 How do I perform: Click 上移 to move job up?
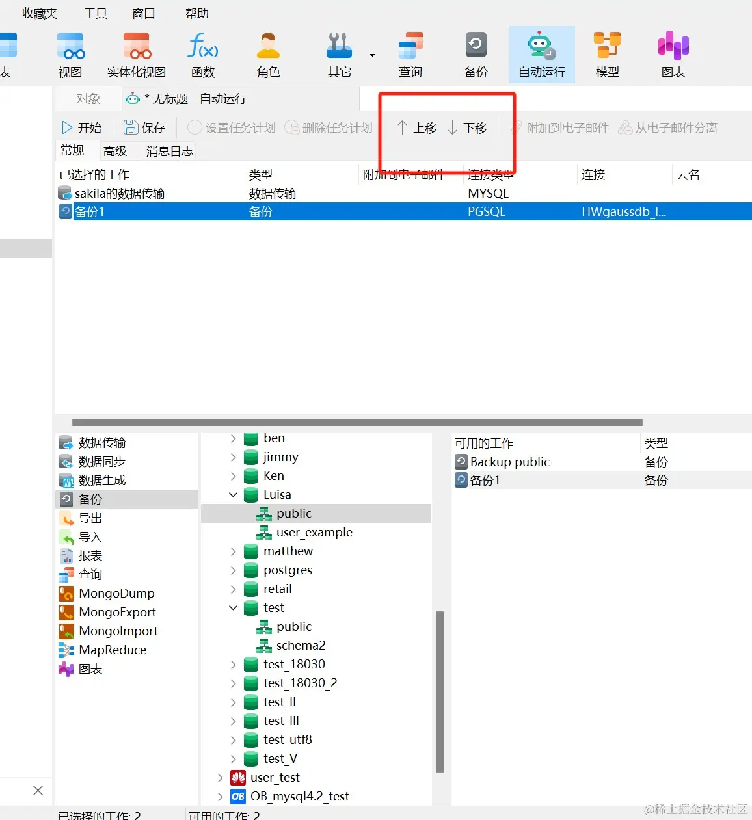point(417,128)
